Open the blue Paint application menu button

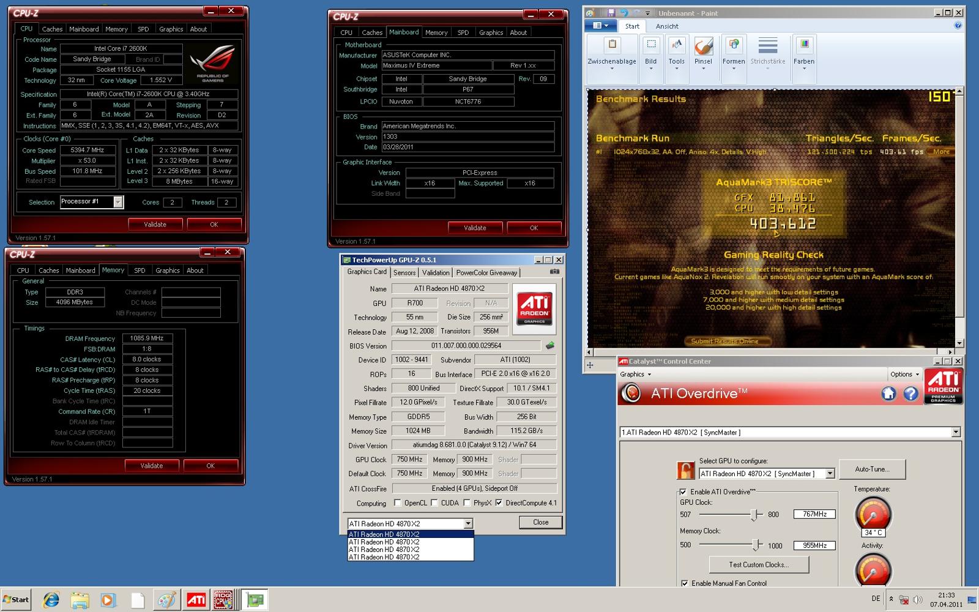point(600,26)
